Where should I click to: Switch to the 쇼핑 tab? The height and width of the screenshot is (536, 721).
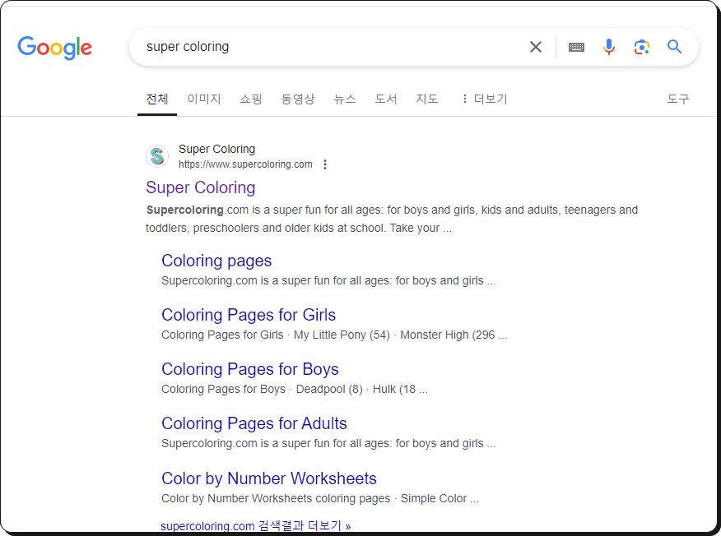click(251, 99)
